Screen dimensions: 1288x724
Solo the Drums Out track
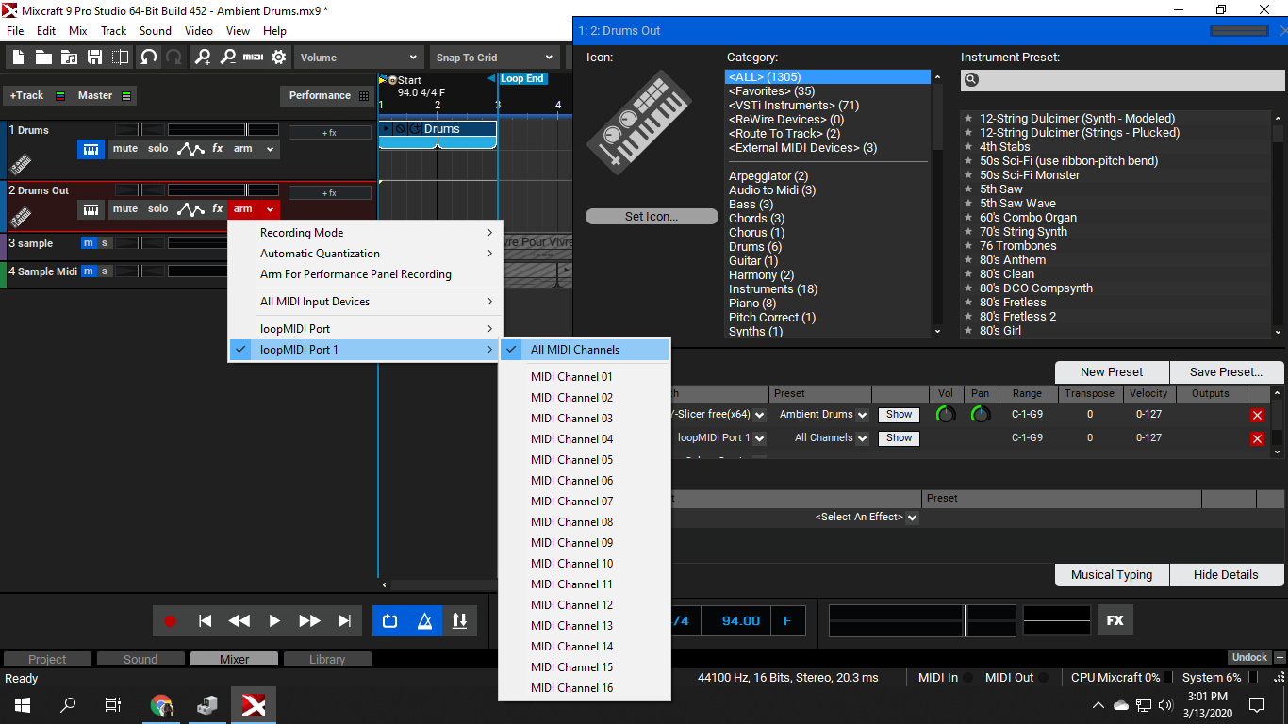pos(158,209)
